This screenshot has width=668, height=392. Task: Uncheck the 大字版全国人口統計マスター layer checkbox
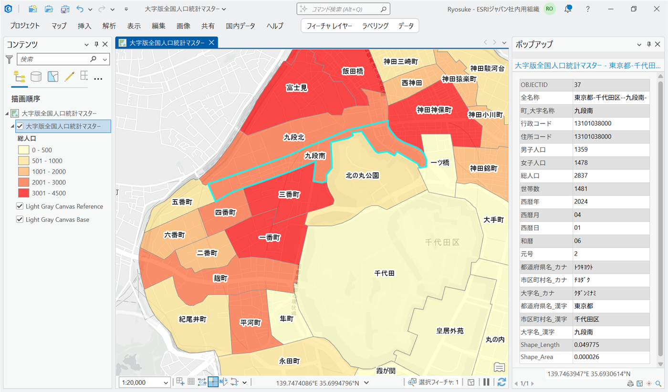[x=20, y=126]
